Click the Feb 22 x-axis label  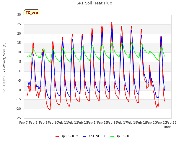pyautogui.click(x=171, y=122)
